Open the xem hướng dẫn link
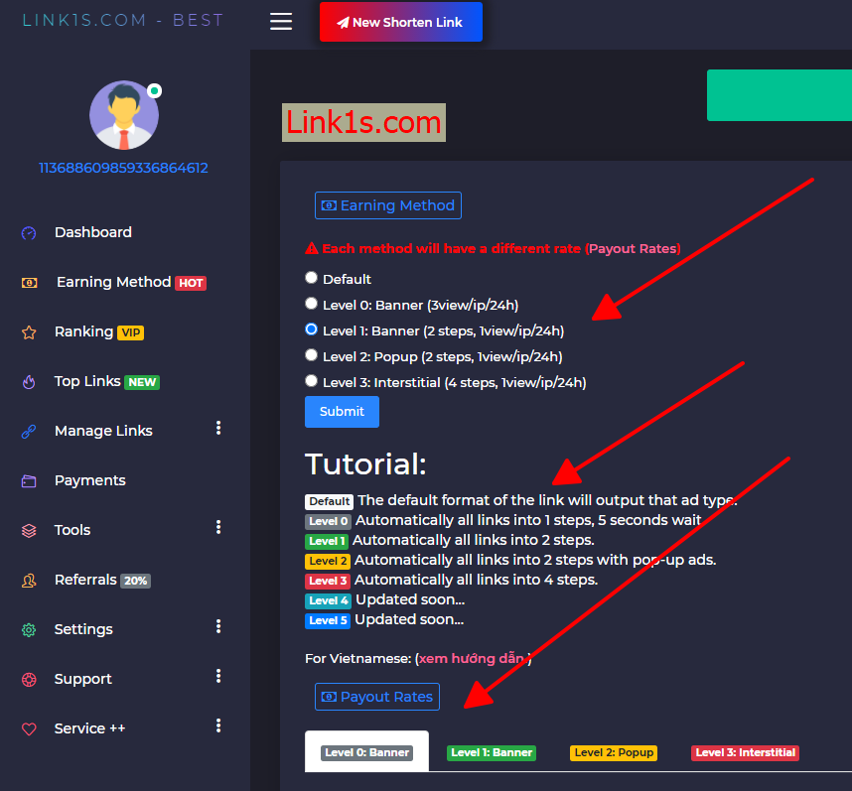 pyautogui.click(x=471, y=659)
